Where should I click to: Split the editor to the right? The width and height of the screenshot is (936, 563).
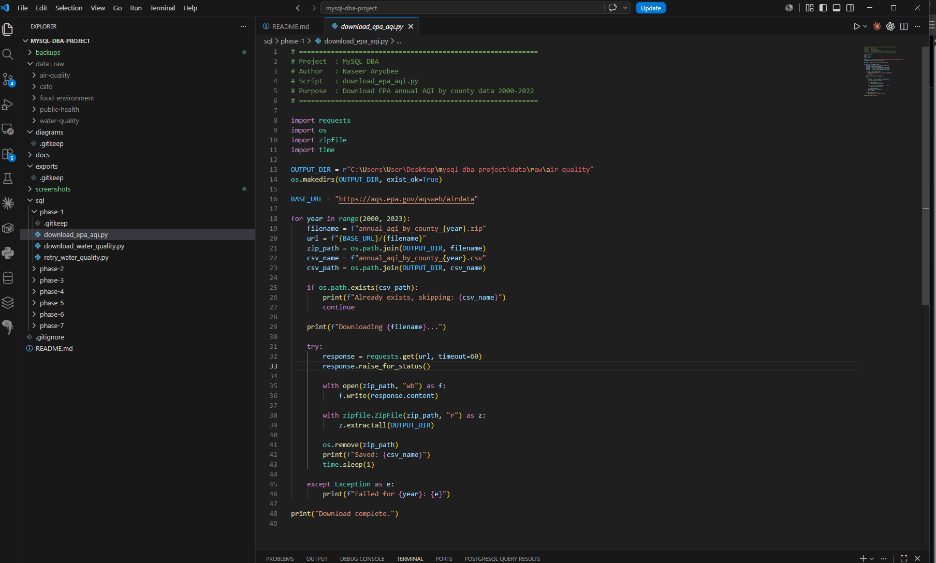pos(904,26)
